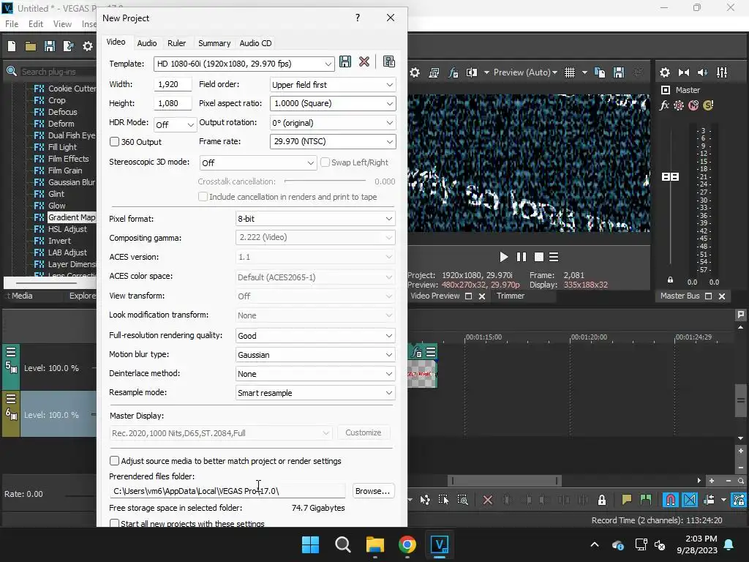Open the Stereoscopic 3D mode dropdown
The image size is (749, 562).
(258, 163)
